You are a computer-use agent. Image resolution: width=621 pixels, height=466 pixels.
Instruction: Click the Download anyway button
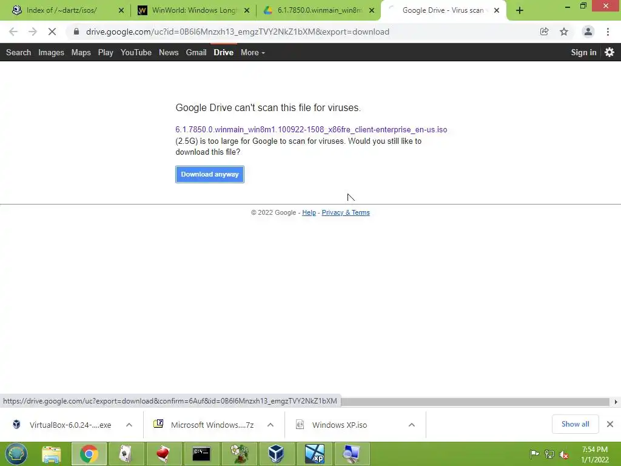click(x=209, y=174)
